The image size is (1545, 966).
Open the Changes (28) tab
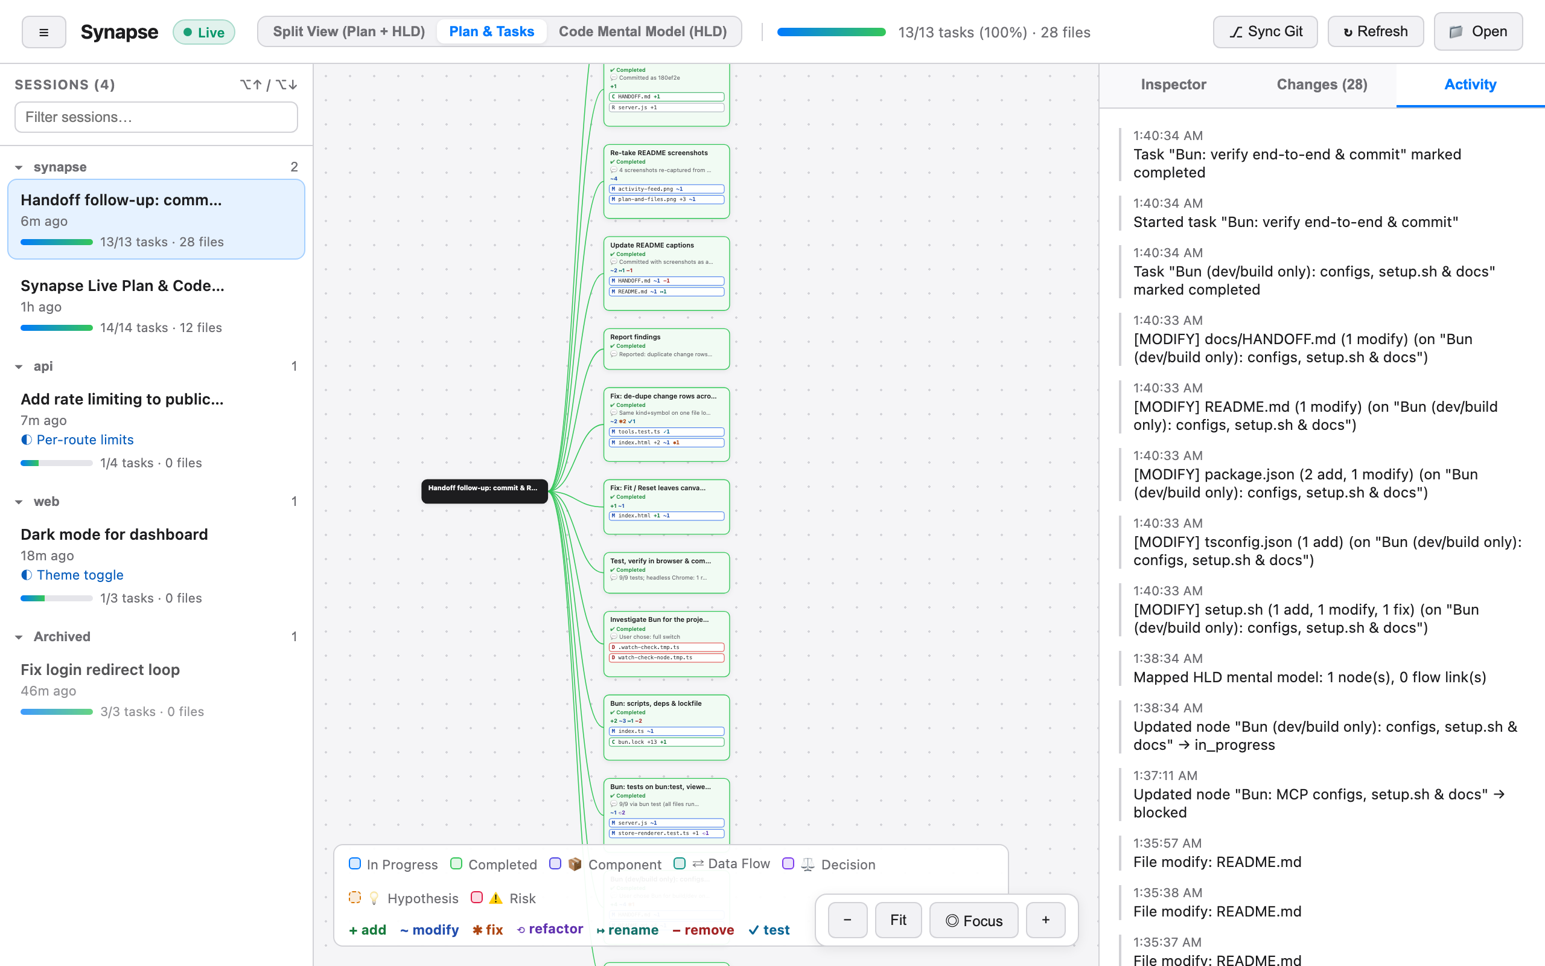(x=1322, y=85)
